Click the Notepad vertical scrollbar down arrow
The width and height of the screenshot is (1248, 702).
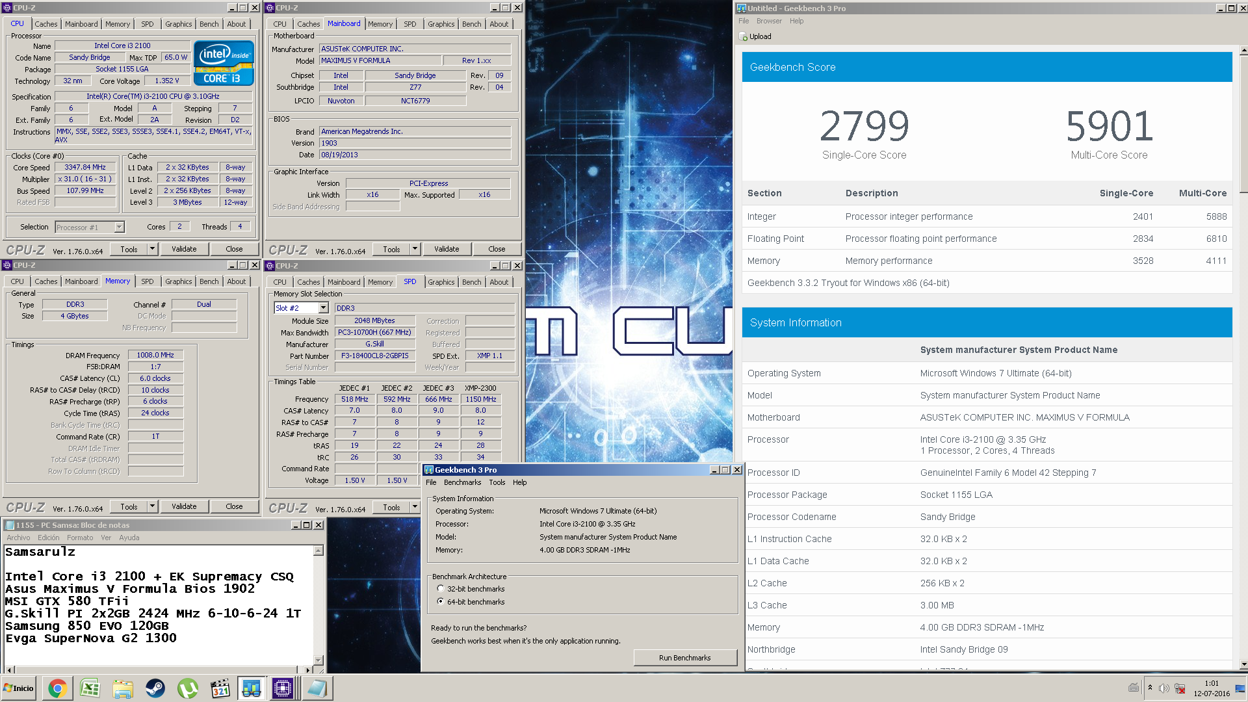[318, 660]
